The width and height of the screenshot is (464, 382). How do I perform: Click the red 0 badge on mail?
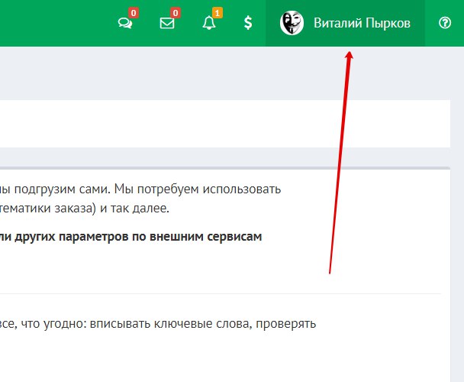click(x=176, y=13)
